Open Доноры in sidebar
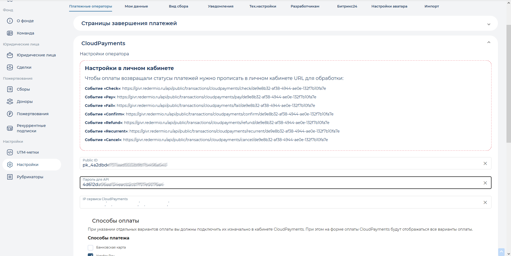This screenshot has width=511, height=256. (25, 102)
